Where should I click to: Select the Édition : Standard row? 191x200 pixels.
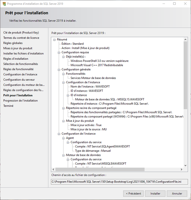72,44
